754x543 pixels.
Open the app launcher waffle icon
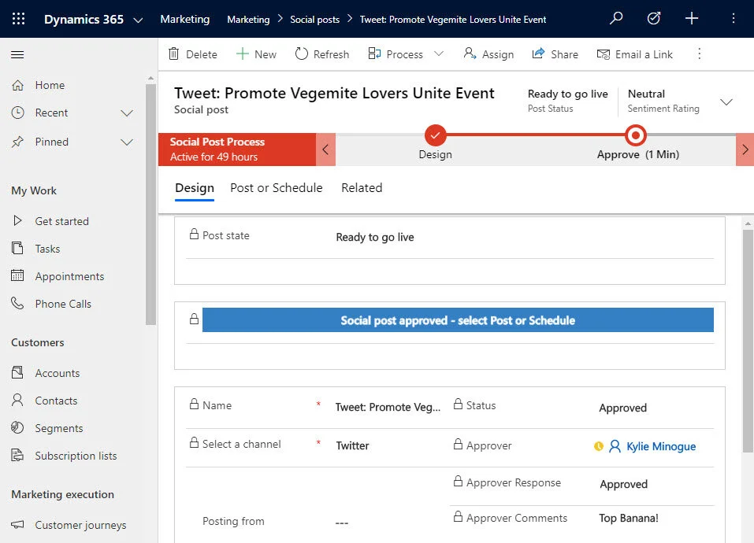(18, 19)
